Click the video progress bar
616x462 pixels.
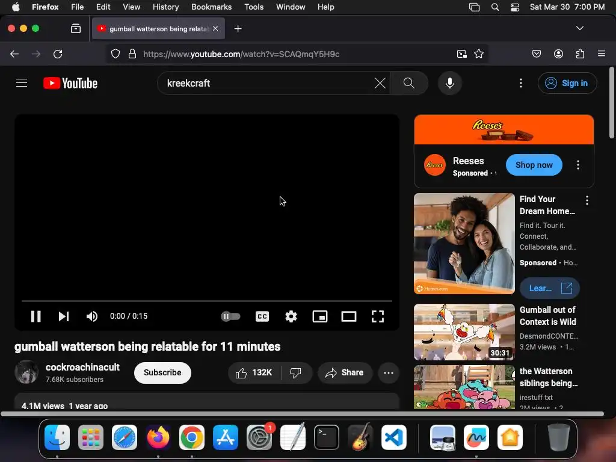(x=207, y=301)
